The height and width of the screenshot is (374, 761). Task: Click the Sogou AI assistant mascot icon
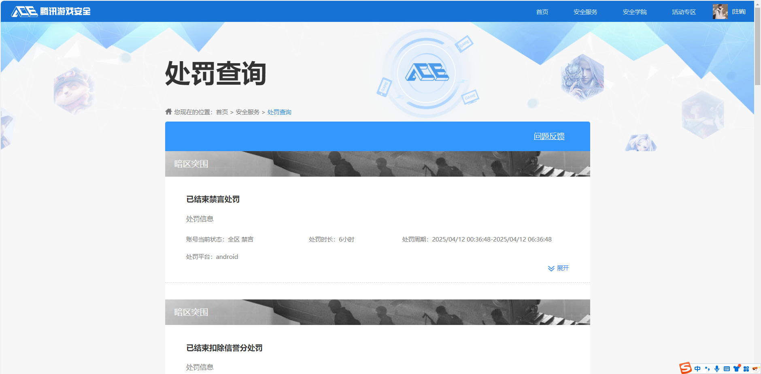point(755,369)
